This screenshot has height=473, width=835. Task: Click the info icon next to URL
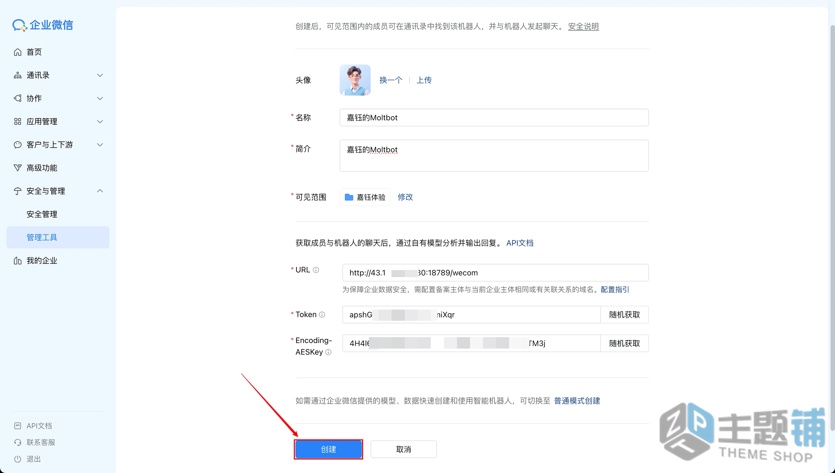coord(316,270)
